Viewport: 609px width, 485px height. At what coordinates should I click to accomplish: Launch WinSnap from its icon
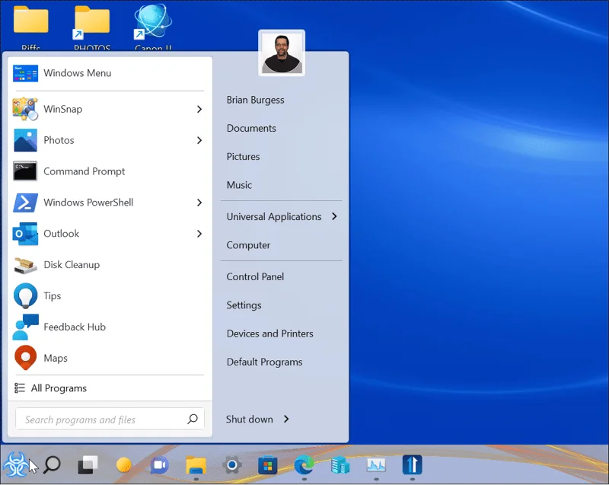point(25,109)
